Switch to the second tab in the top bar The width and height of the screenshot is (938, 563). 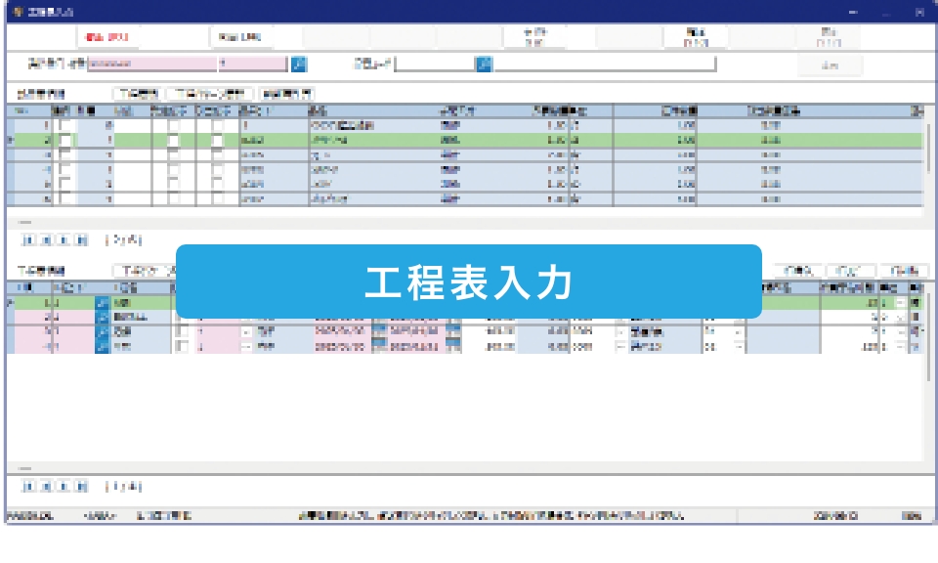click(239, 37)
